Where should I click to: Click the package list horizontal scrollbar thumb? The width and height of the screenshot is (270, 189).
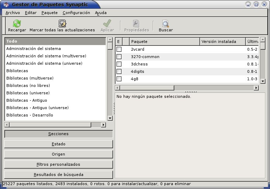(147, 88)
